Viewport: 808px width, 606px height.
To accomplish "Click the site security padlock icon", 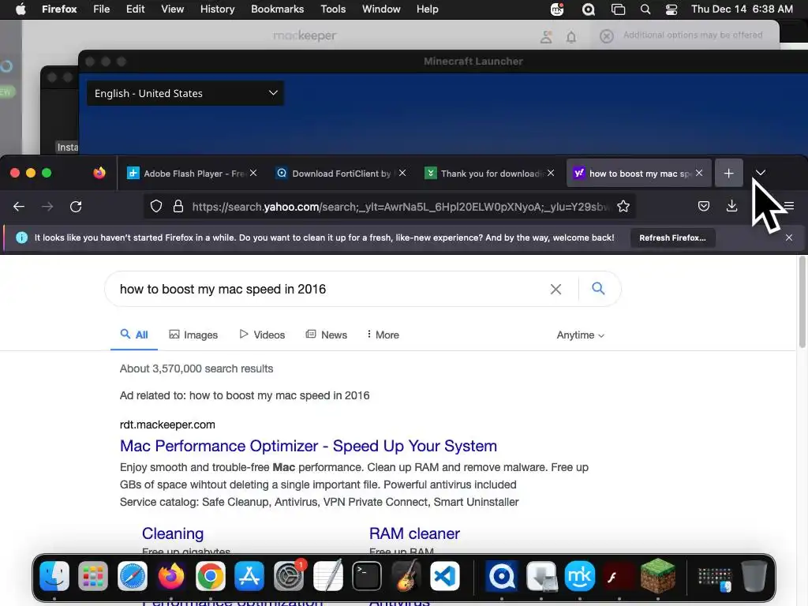I will click(178, 207).
